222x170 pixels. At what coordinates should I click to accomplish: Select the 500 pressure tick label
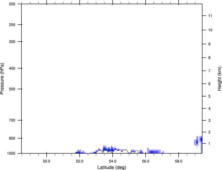pos(12,89)
